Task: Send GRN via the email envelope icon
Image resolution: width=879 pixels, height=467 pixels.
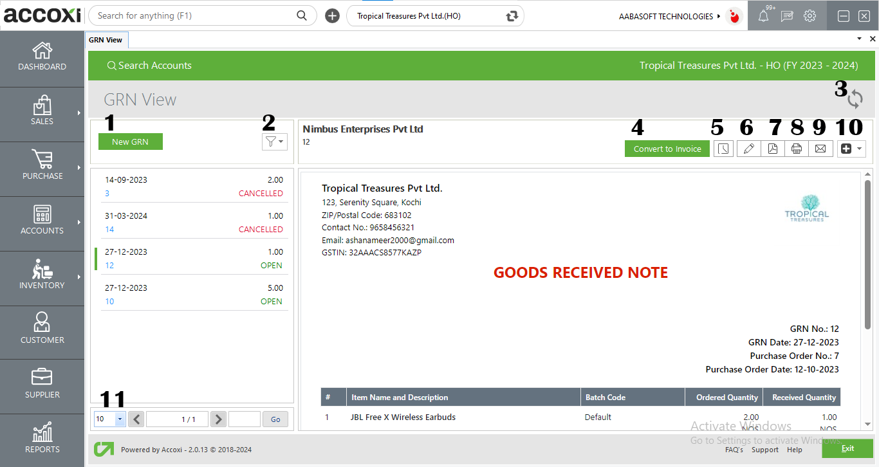Action: coord(820,149)
